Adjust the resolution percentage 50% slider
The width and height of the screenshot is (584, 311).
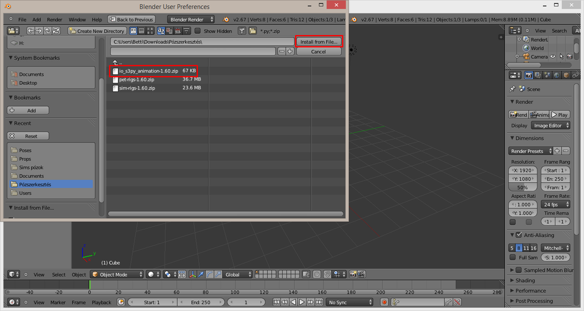[522, 187]
